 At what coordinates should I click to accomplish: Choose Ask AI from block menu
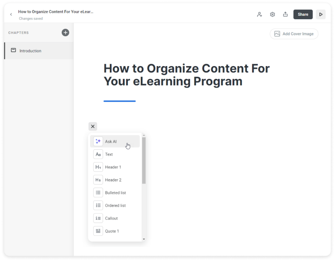pos(115,142)
